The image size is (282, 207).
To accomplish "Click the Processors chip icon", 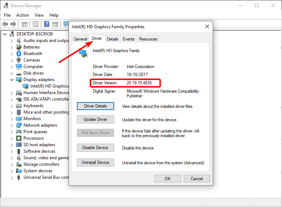I will pyautogui.click(x=19, y=138).
